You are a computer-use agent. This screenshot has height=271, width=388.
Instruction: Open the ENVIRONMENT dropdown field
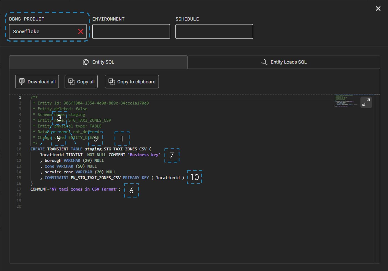[131, 32]
